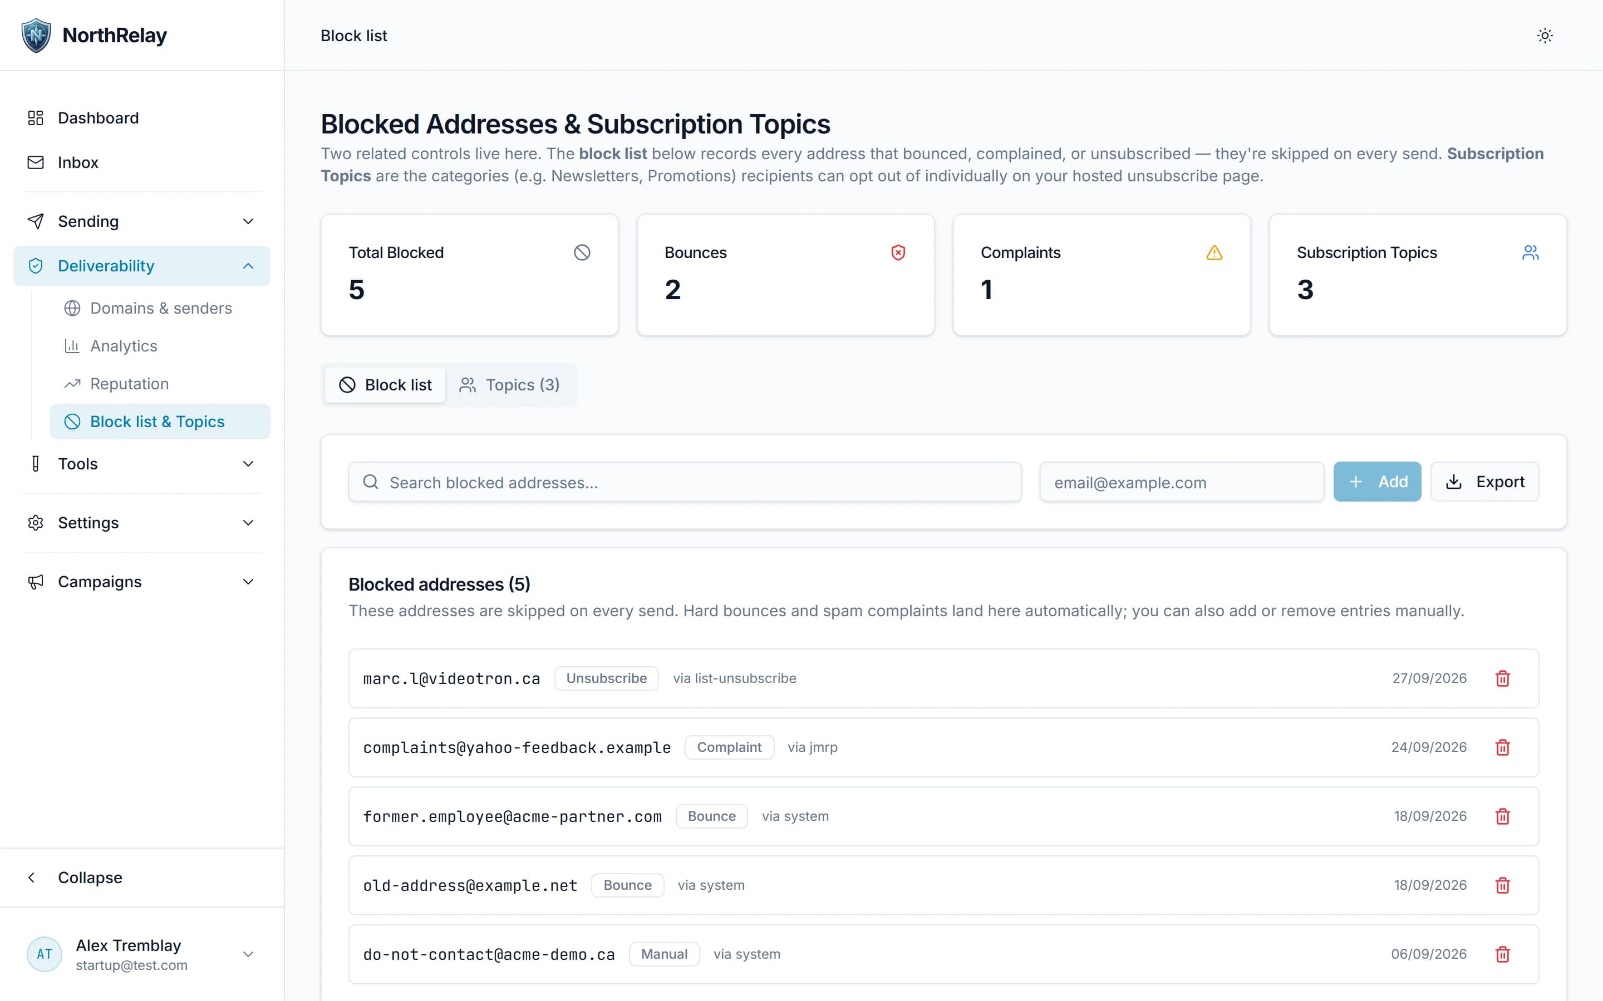The width and height of the screenshot is (1603, 1001).
Task: Click the Manual badge
Action: tap(663, 954)
